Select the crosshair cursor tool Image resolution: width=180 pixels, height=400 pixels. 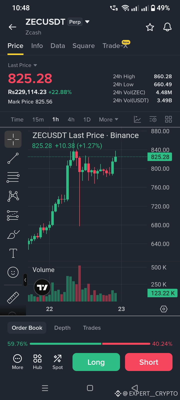point(13,139)
